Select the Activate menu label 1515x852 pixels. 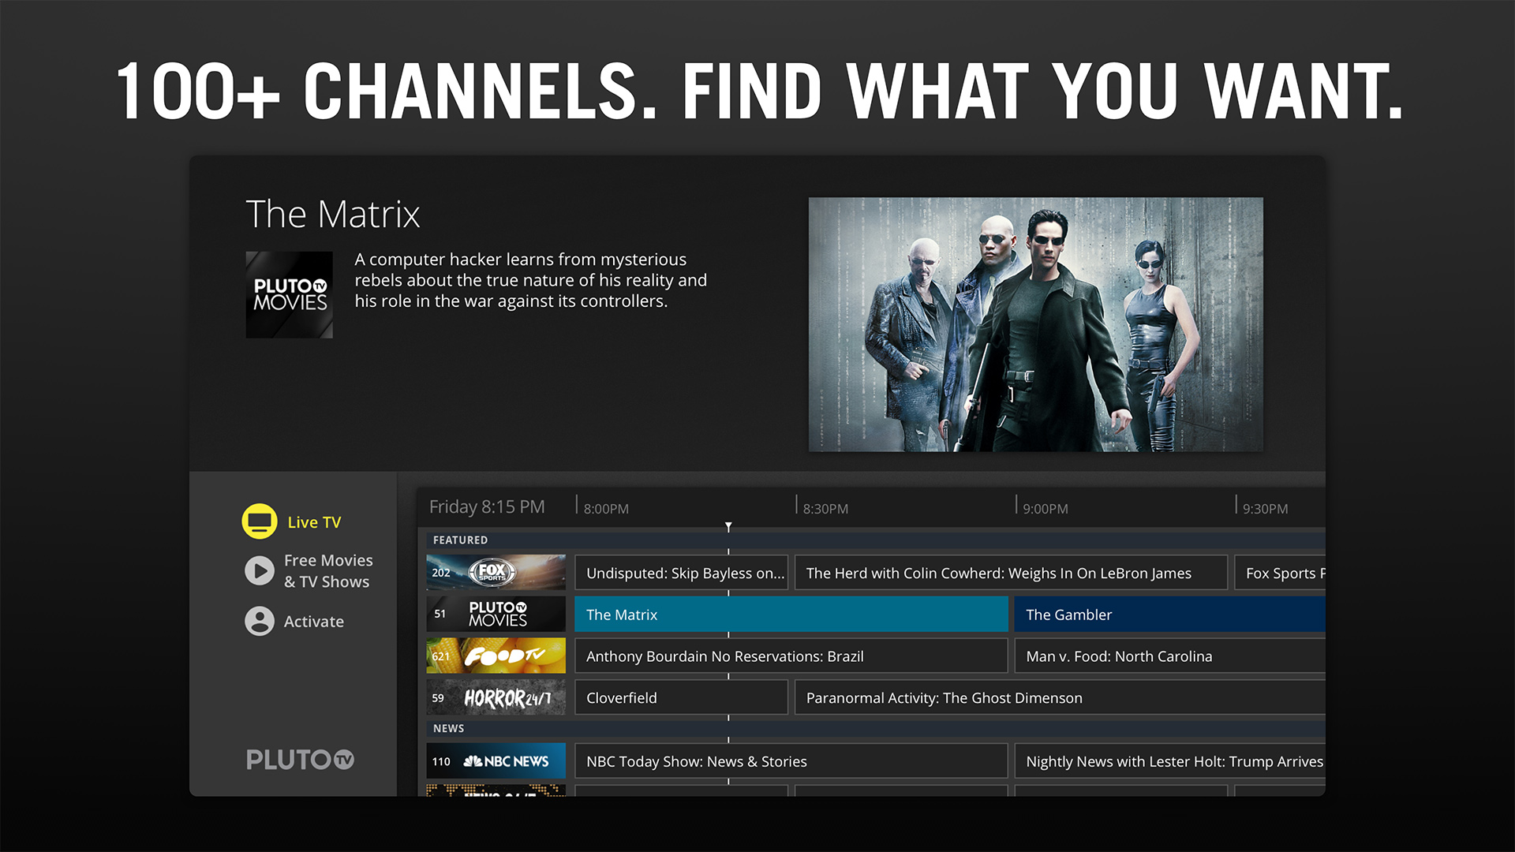click(x=313, y=622)
